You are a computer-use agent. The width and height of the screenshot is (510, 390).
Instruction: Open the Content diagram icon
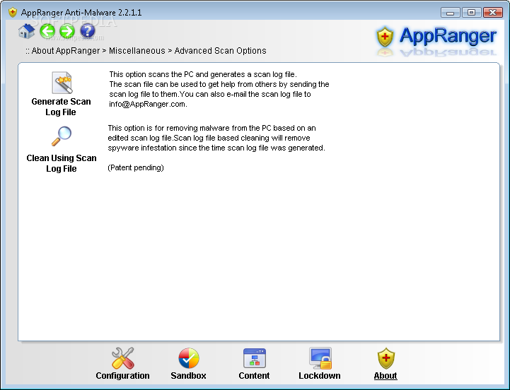255,358
